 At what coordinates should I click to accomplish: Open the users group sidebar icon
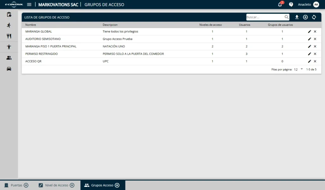[x=9, y=58]
